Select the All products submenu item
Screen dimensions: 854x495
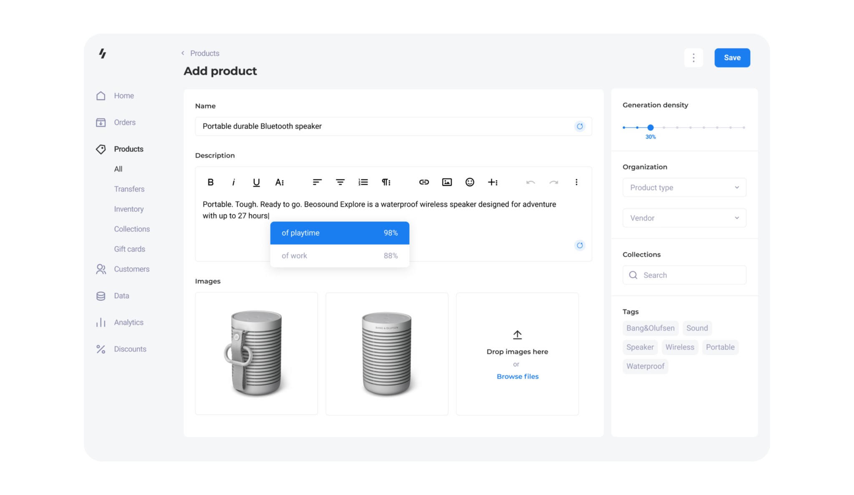118,169
